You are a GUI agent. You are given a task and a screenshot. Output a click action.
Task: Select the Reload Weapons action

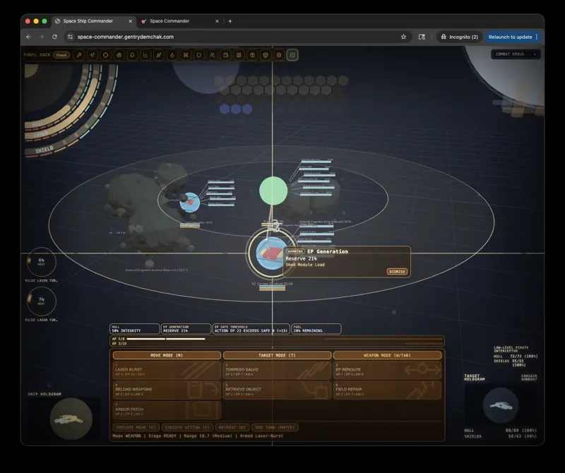coord(167,390)
